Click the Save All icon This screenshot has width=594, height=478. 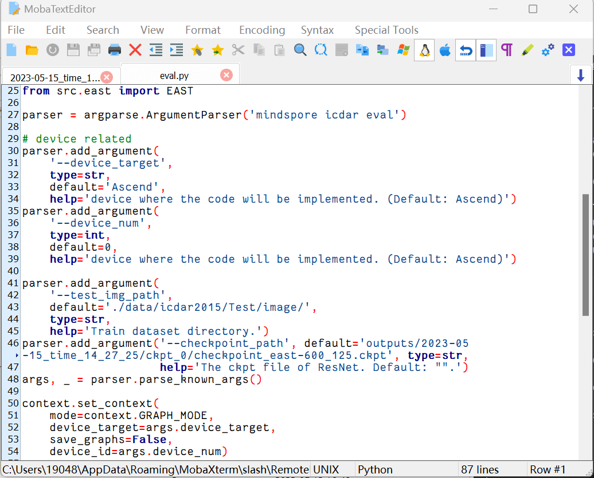pos(94,50)
